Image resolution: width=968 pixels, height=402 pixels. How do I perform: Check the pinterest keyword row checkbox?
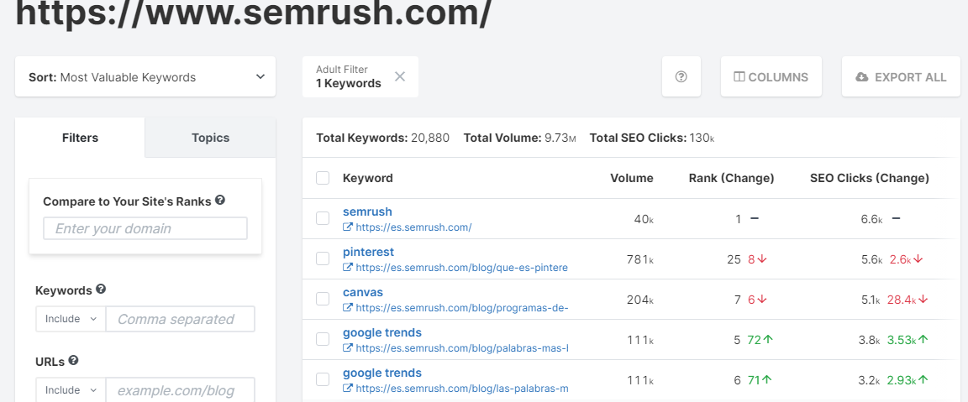323,259
